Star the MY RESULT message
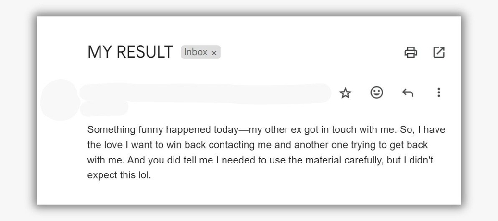 (345, 93)
